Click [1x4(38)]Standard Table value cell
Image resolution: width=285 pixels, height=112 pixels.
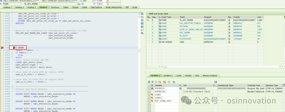pyautogui.click(x=198, y=92)
